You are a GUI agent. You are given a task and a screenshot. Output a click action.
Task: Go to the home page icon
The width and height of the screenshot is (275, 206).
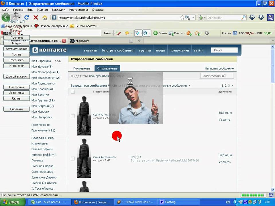(45, 17)
